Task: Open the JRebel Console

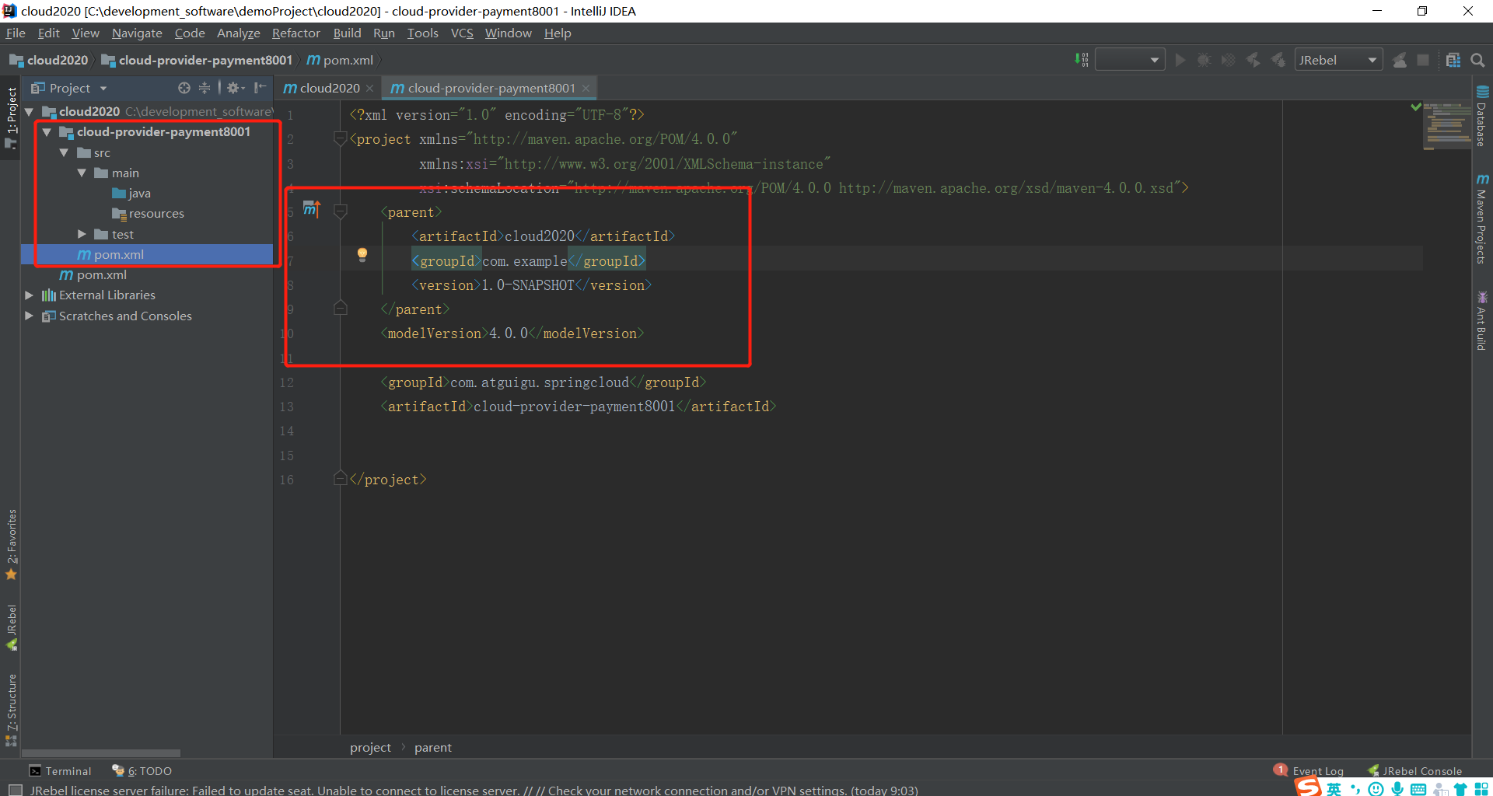Action: 1415,771
